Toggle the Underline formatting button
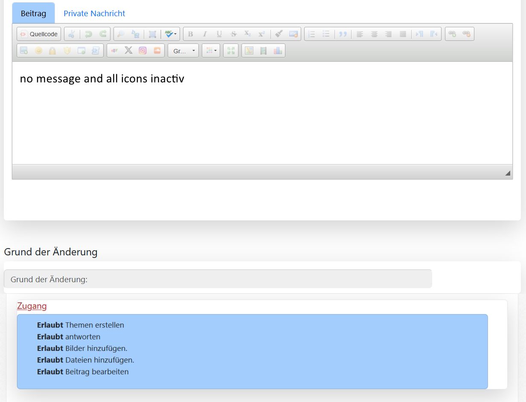The image size is (526, 402). point(219,34)
